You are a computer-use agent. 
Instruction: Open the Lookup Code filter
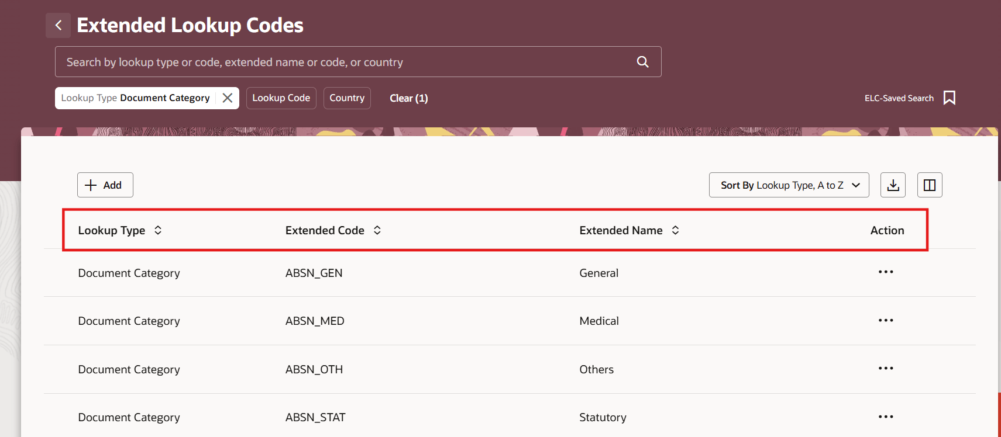pos(281,98)
